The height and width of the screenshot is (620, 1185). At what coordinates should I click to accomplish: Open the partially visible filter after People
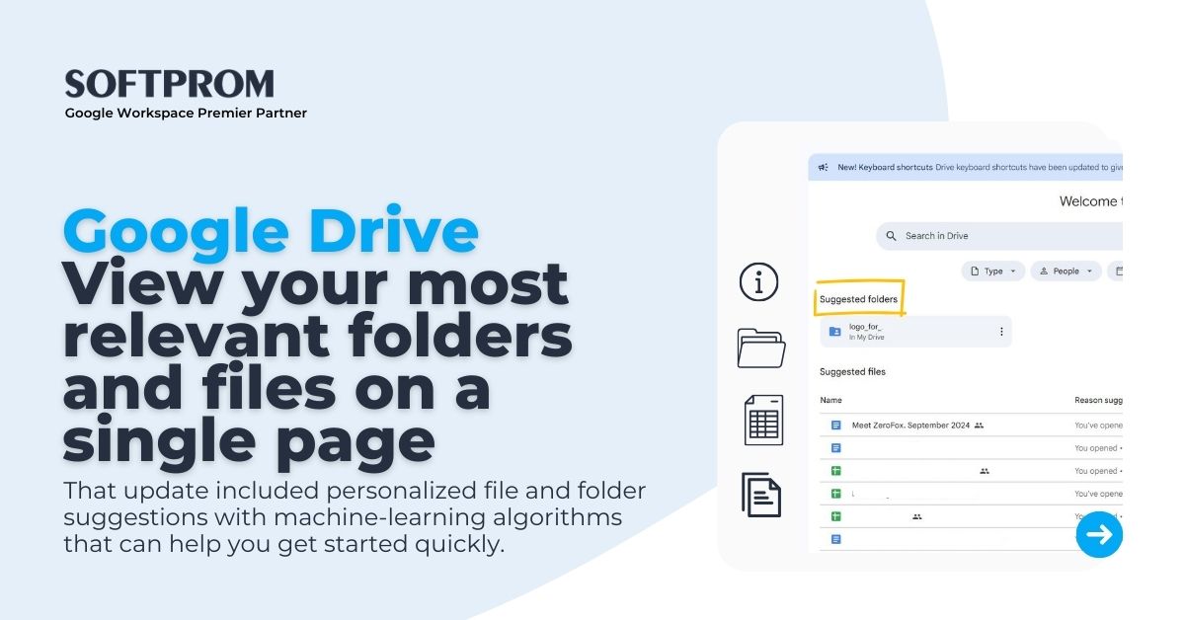[1116, 271]
